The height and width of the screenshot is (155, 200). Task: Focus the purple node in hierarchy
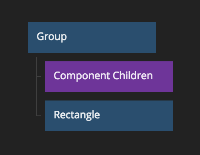click(109, 77)
